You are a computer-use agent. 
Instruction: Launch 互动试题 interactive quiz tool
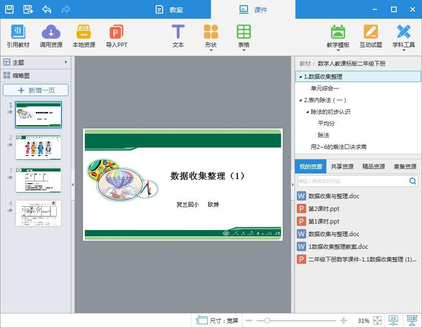point(371,35)
